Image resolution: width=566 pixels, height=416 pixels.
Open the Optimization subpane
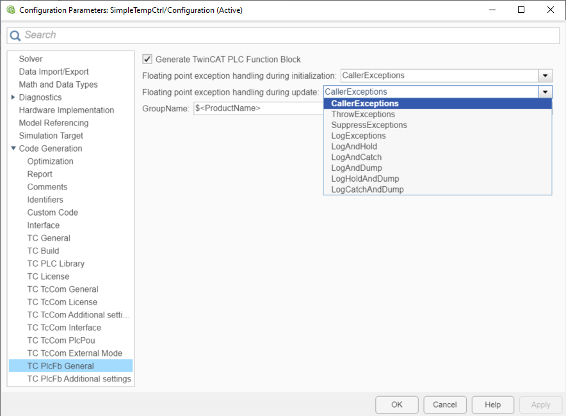point(50,161)
